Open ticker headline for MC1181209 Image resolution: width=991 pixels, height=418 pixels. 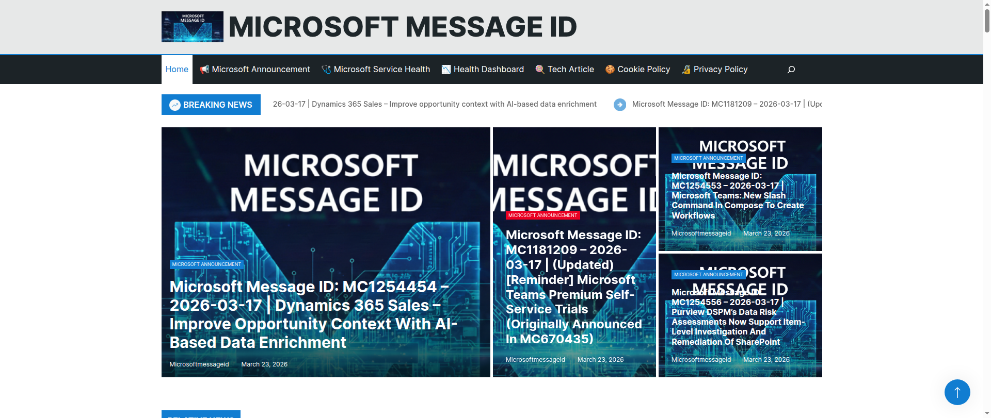click(727, 104)
